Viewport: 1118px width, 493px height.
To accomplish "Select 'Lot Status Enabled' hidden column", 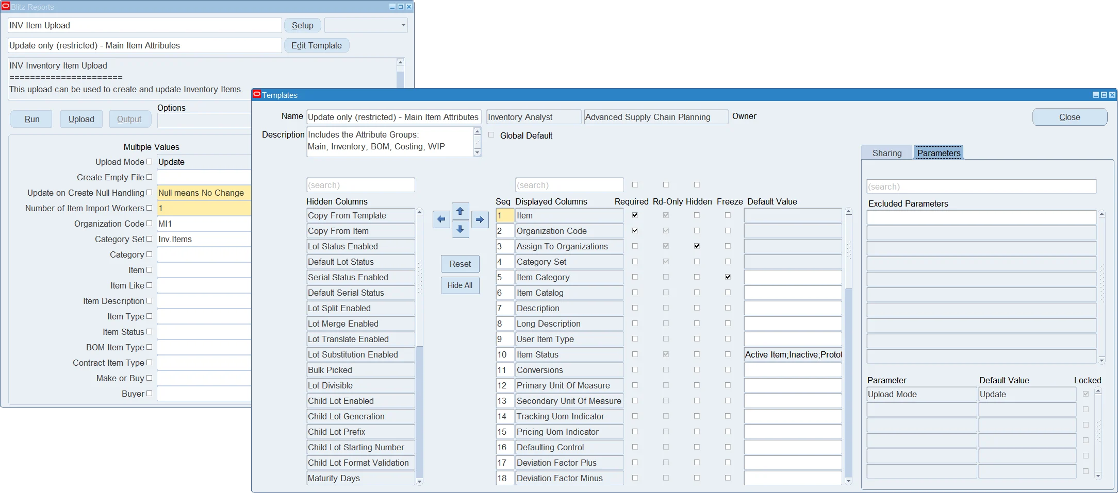I will click(x=360, y=246).
